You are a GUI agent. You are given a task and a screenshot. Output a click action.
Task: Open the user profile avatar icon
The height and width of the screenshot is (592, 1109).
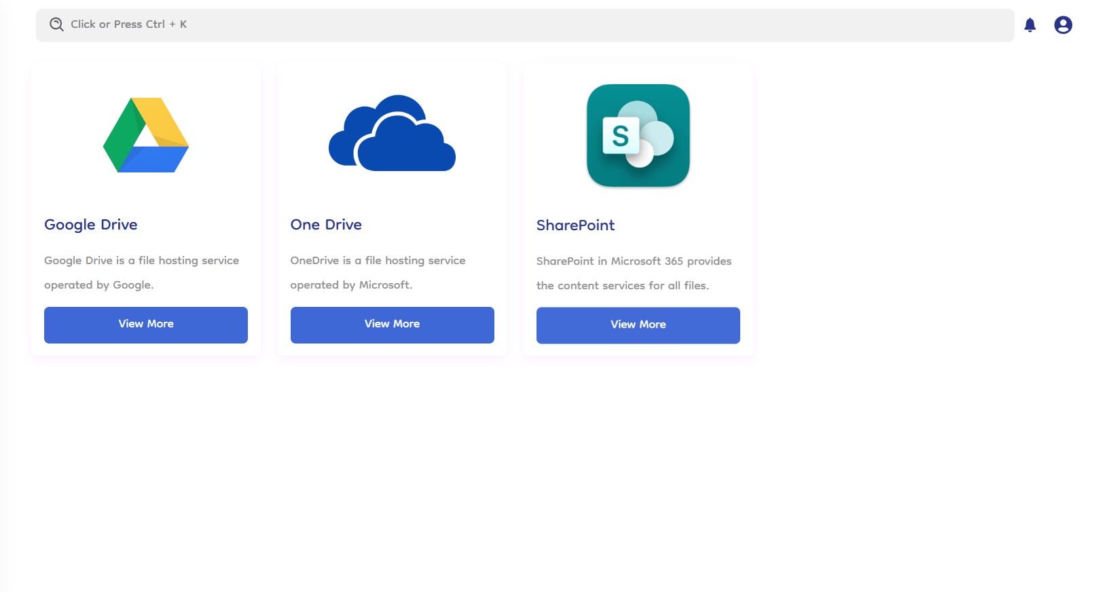[1063, 25]
